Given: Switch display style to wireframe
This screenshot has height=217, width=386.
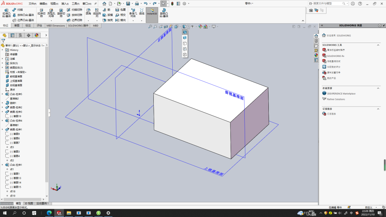Looking at the screenshot, I should pos(185,55).
